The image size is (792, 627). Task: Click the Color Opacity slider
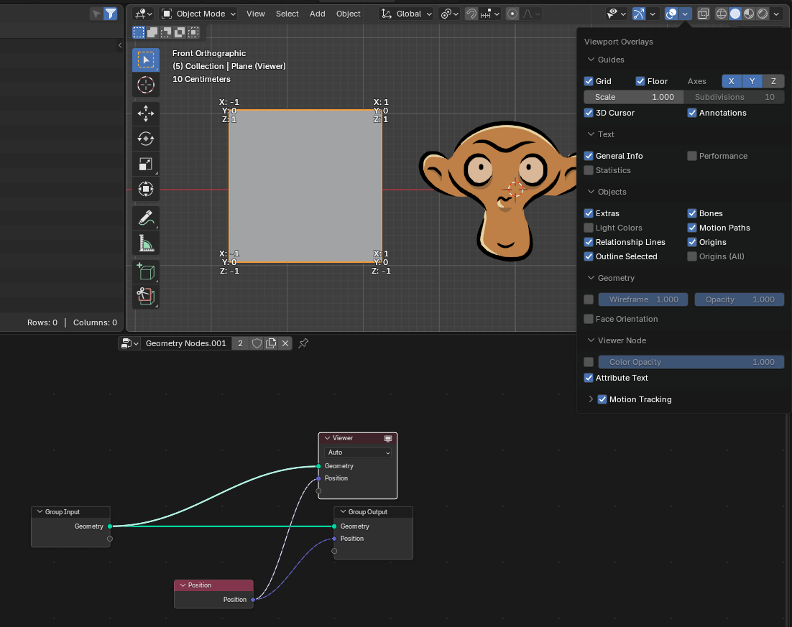tap(691, 362)
